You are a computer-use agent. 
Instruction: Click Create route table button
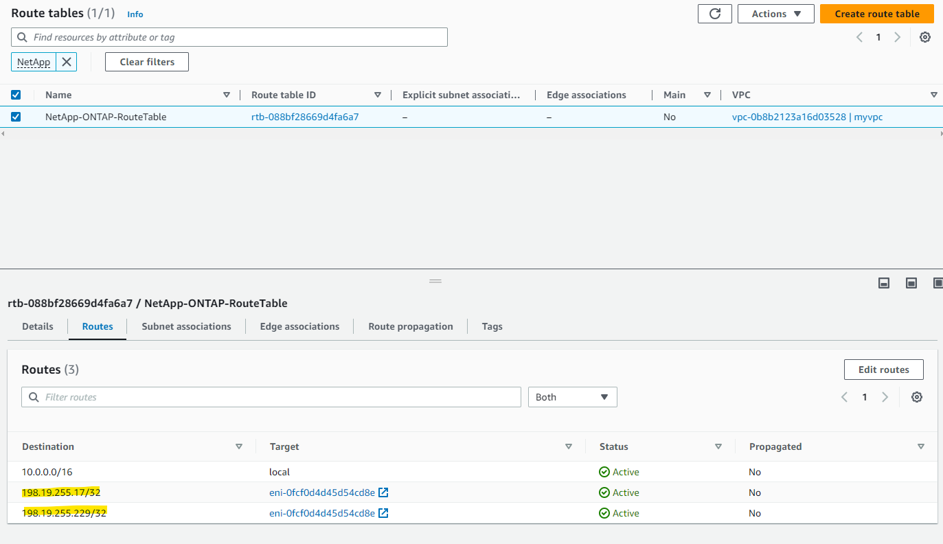click(x=877, y=14)
